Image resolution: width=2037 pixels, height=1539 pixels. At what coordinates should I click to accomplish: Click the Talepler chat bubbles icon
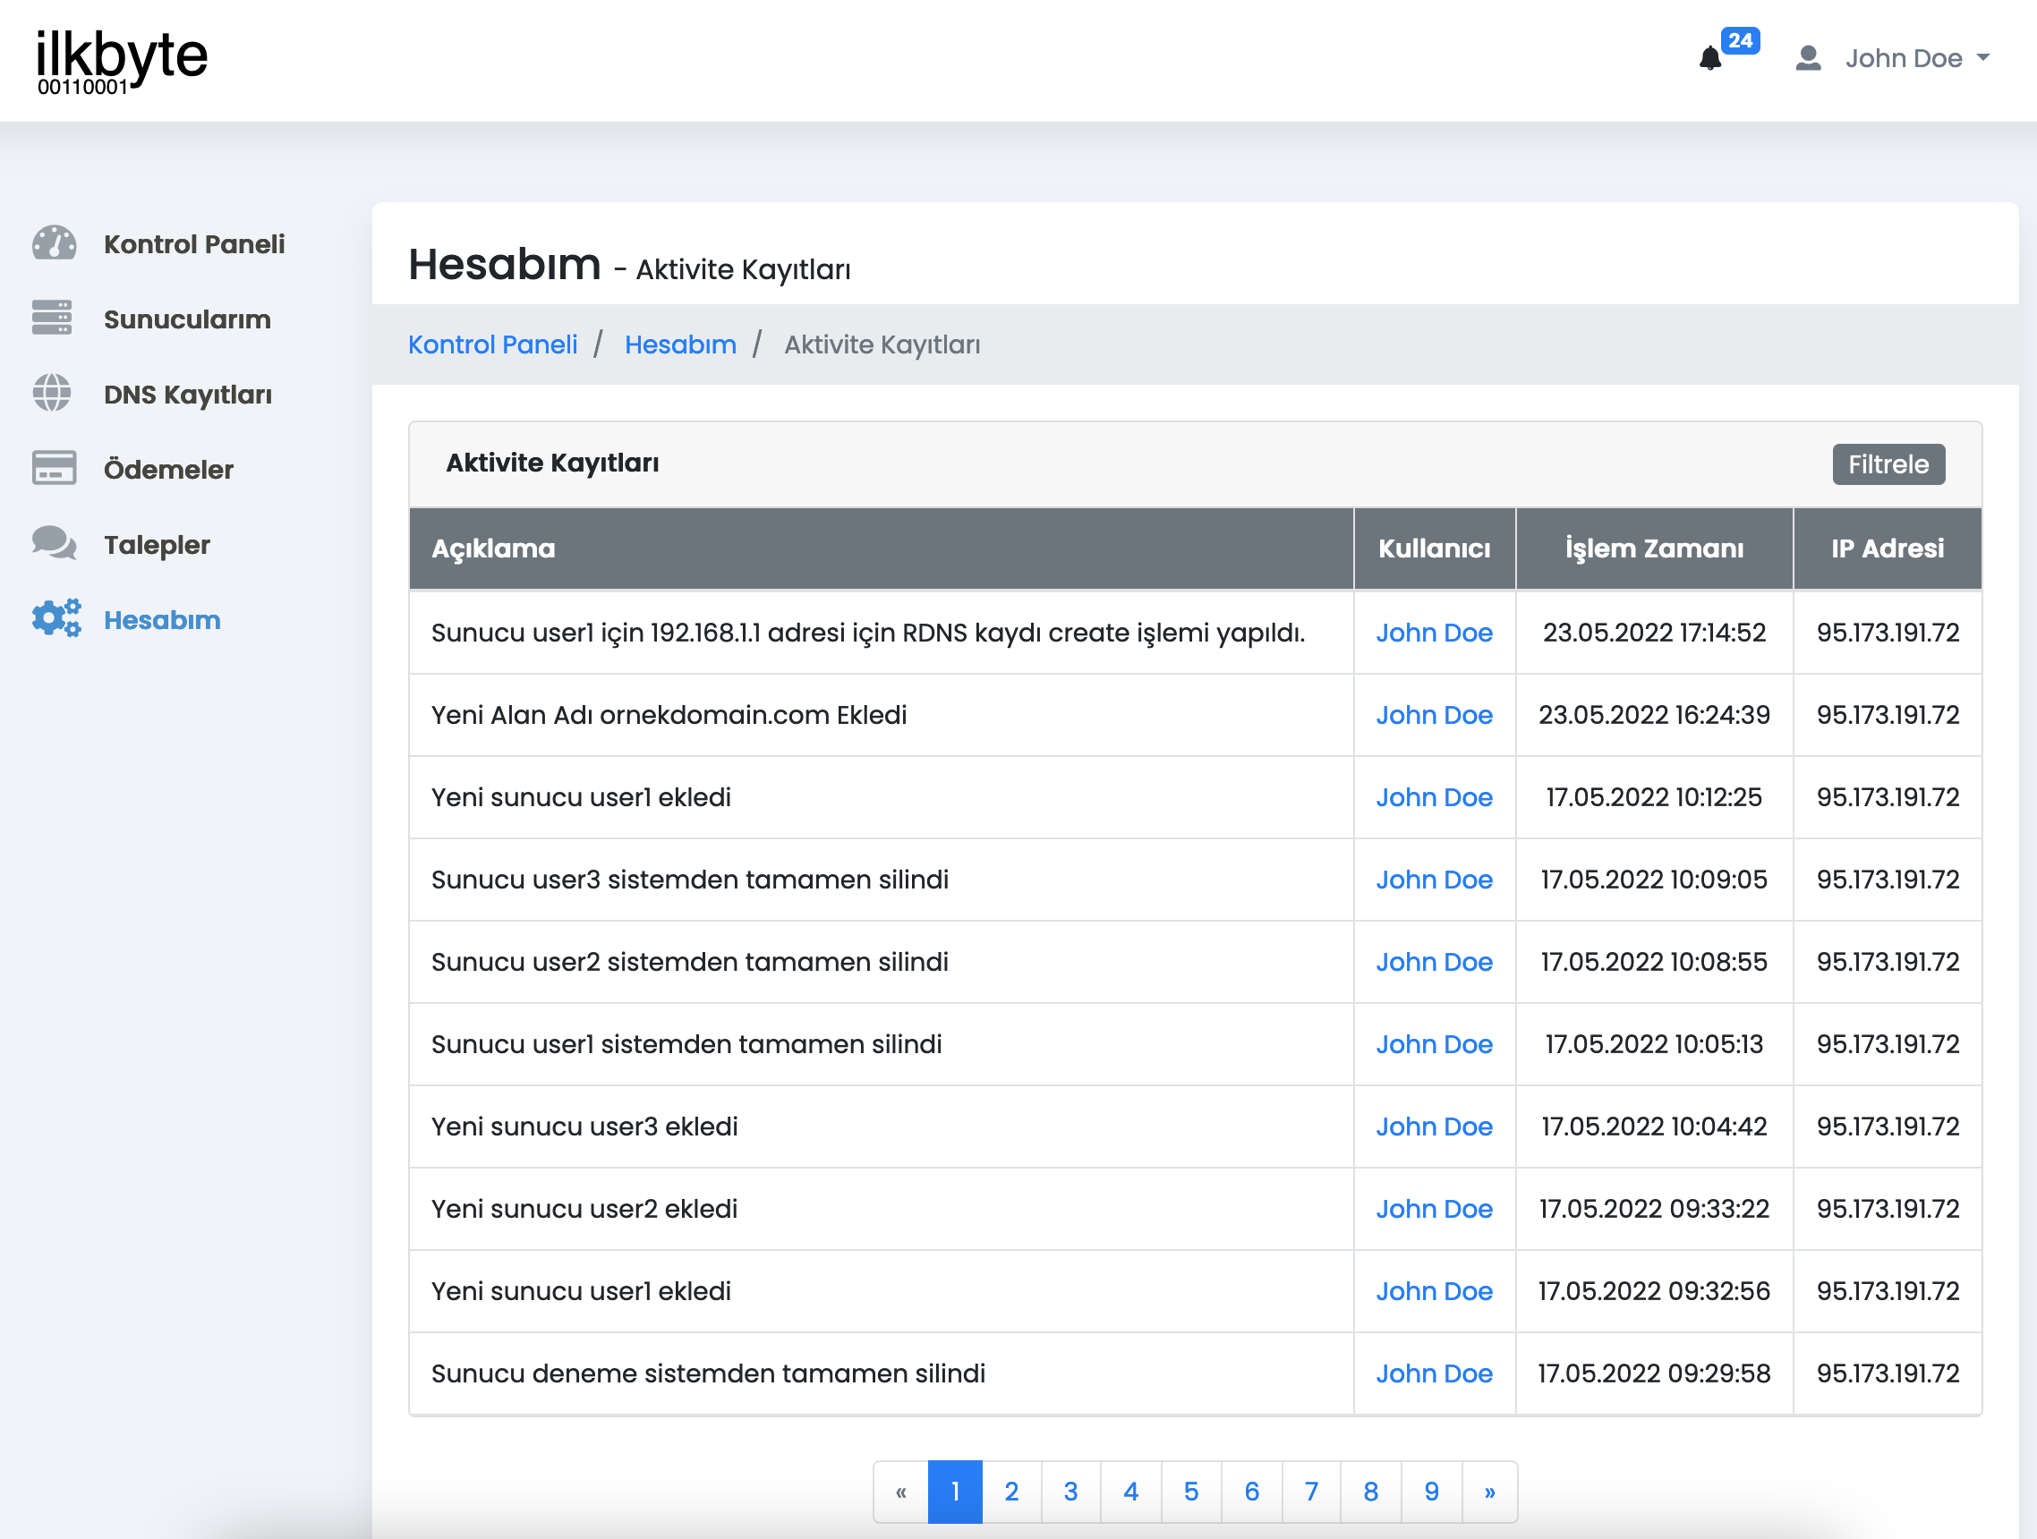(55, 543)
